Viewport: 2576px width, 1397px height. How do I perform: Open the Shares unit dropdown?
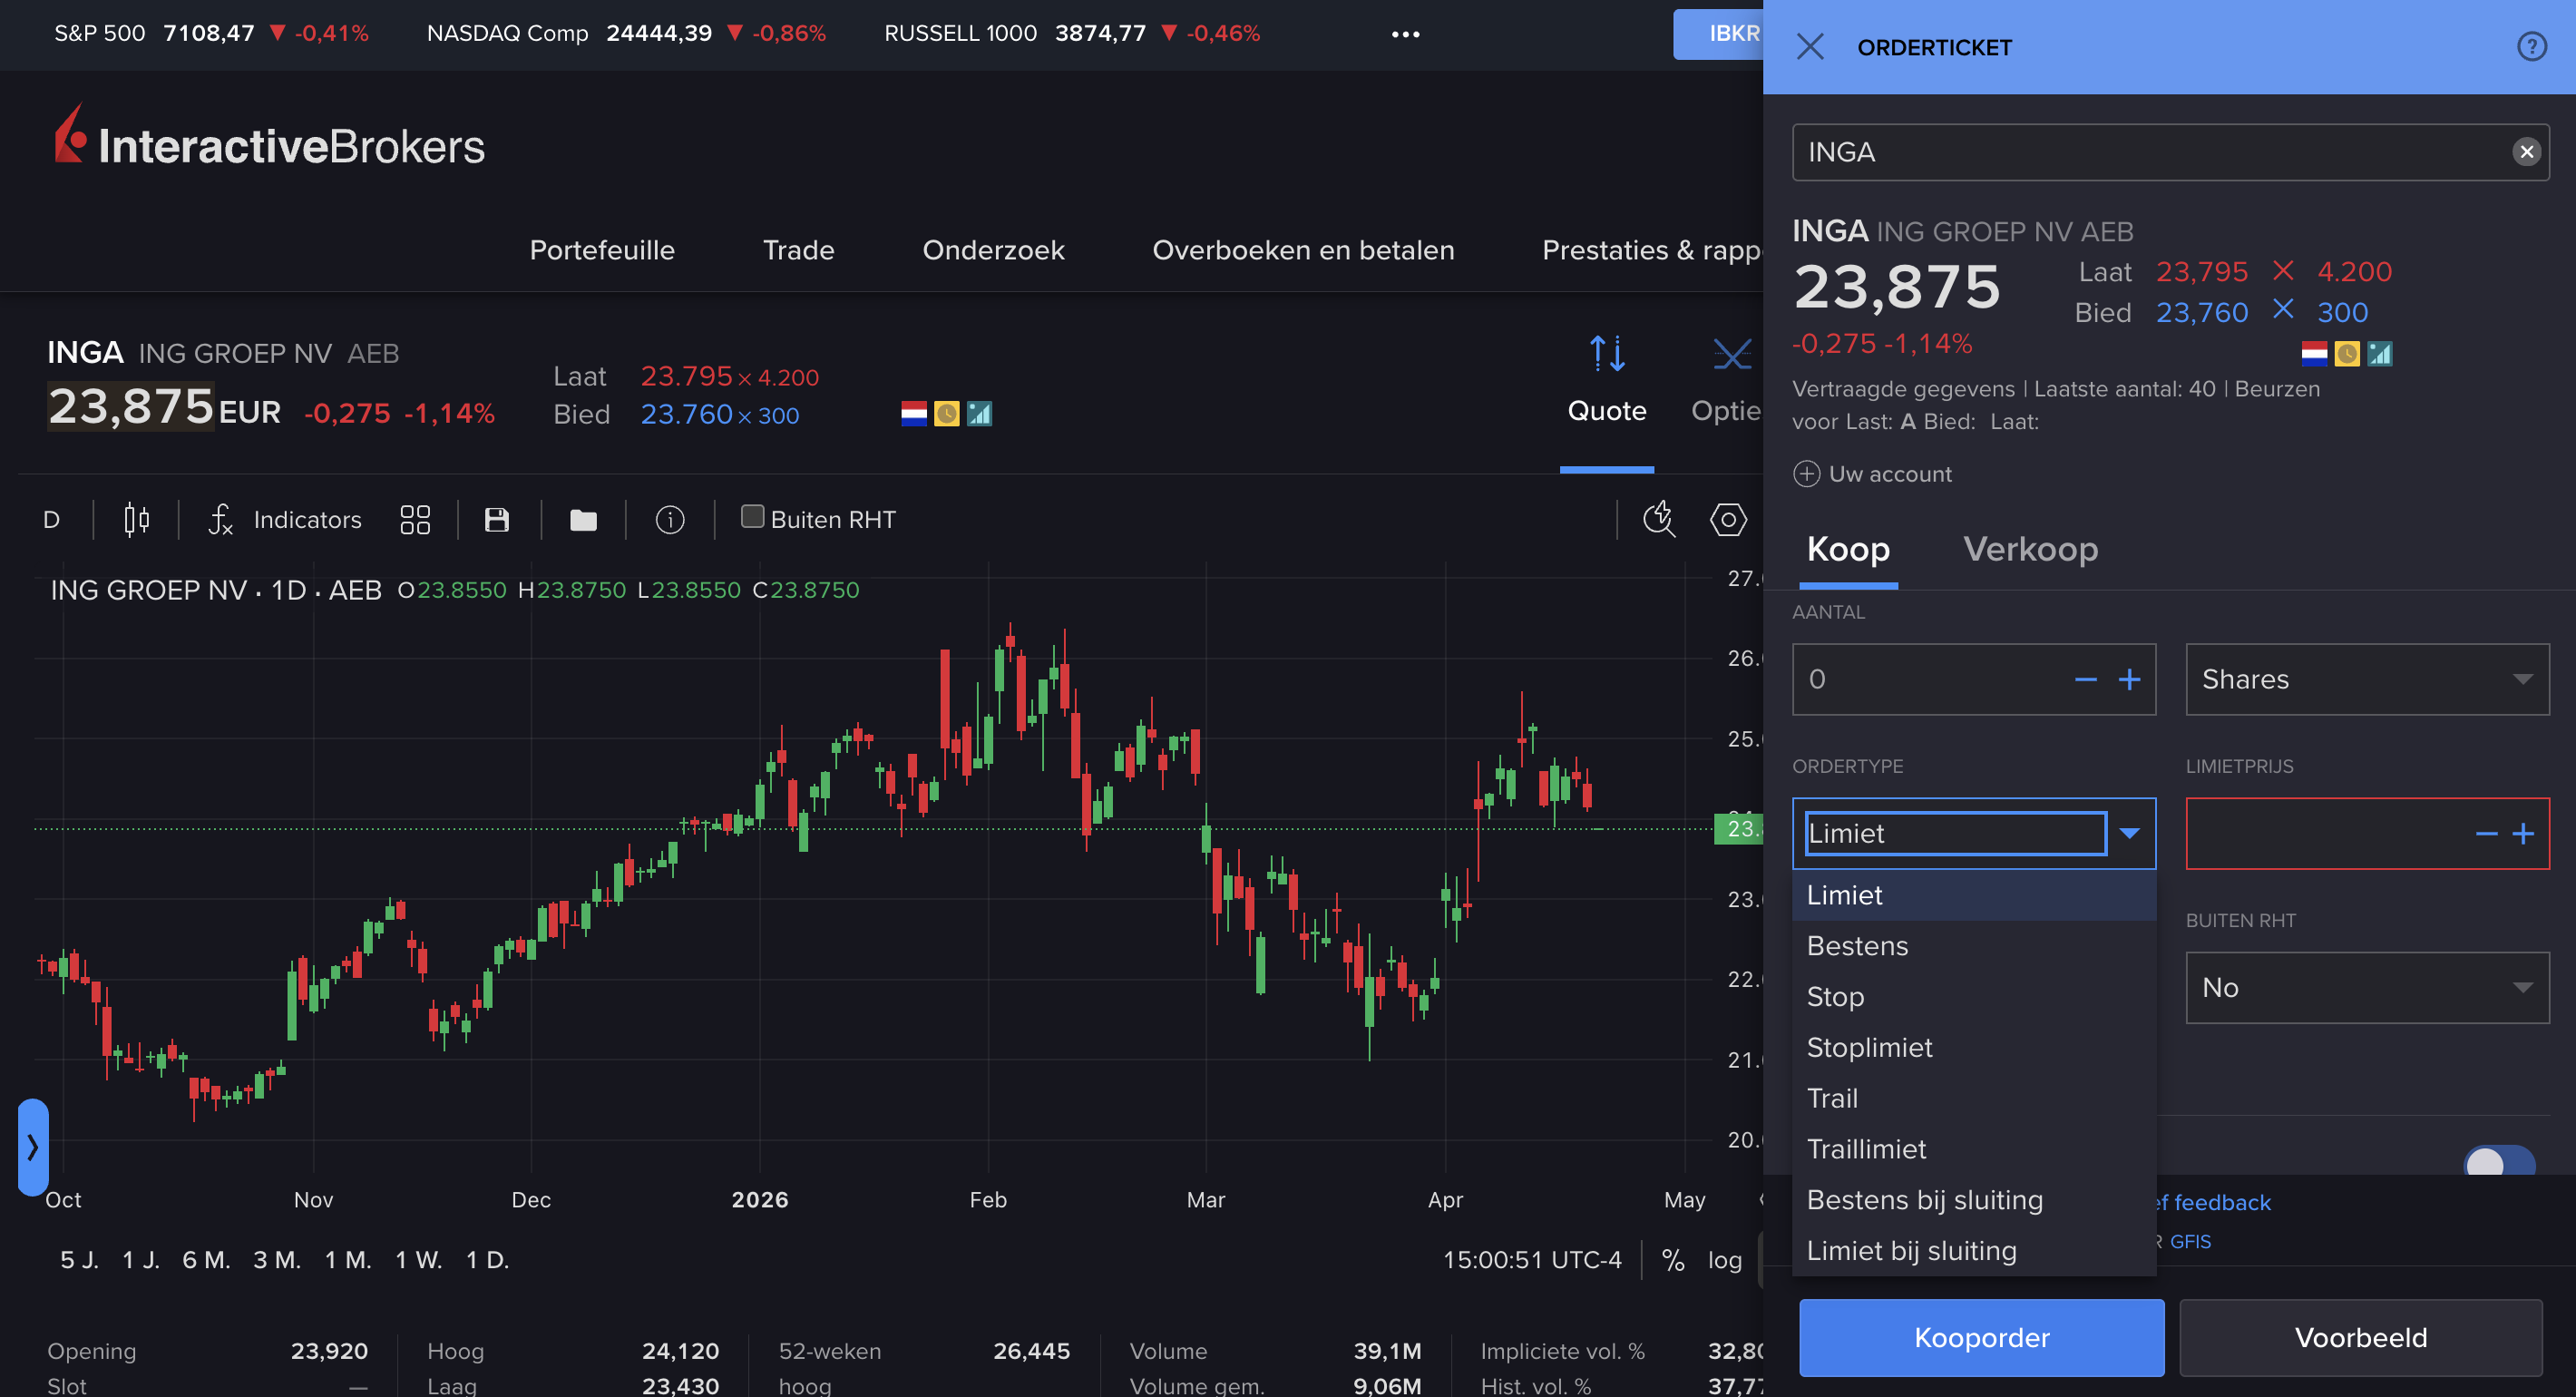[x=2367, y=680]
